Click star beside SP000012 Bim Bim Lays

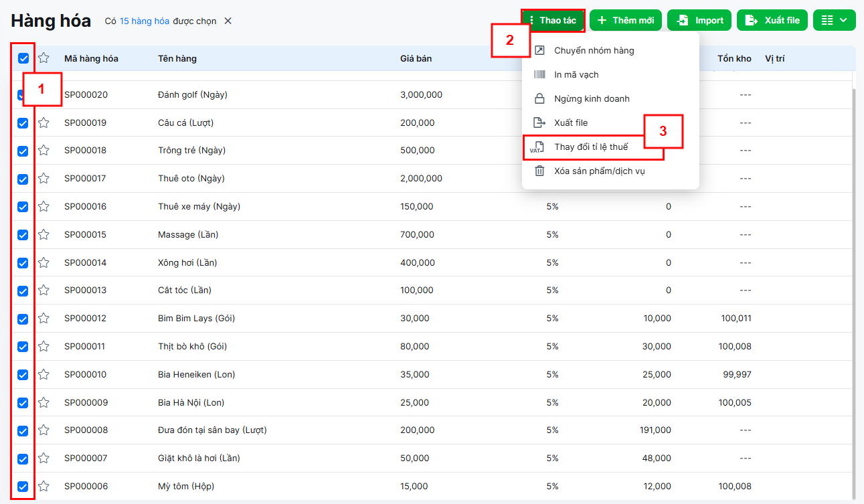(x=44, y=319)
